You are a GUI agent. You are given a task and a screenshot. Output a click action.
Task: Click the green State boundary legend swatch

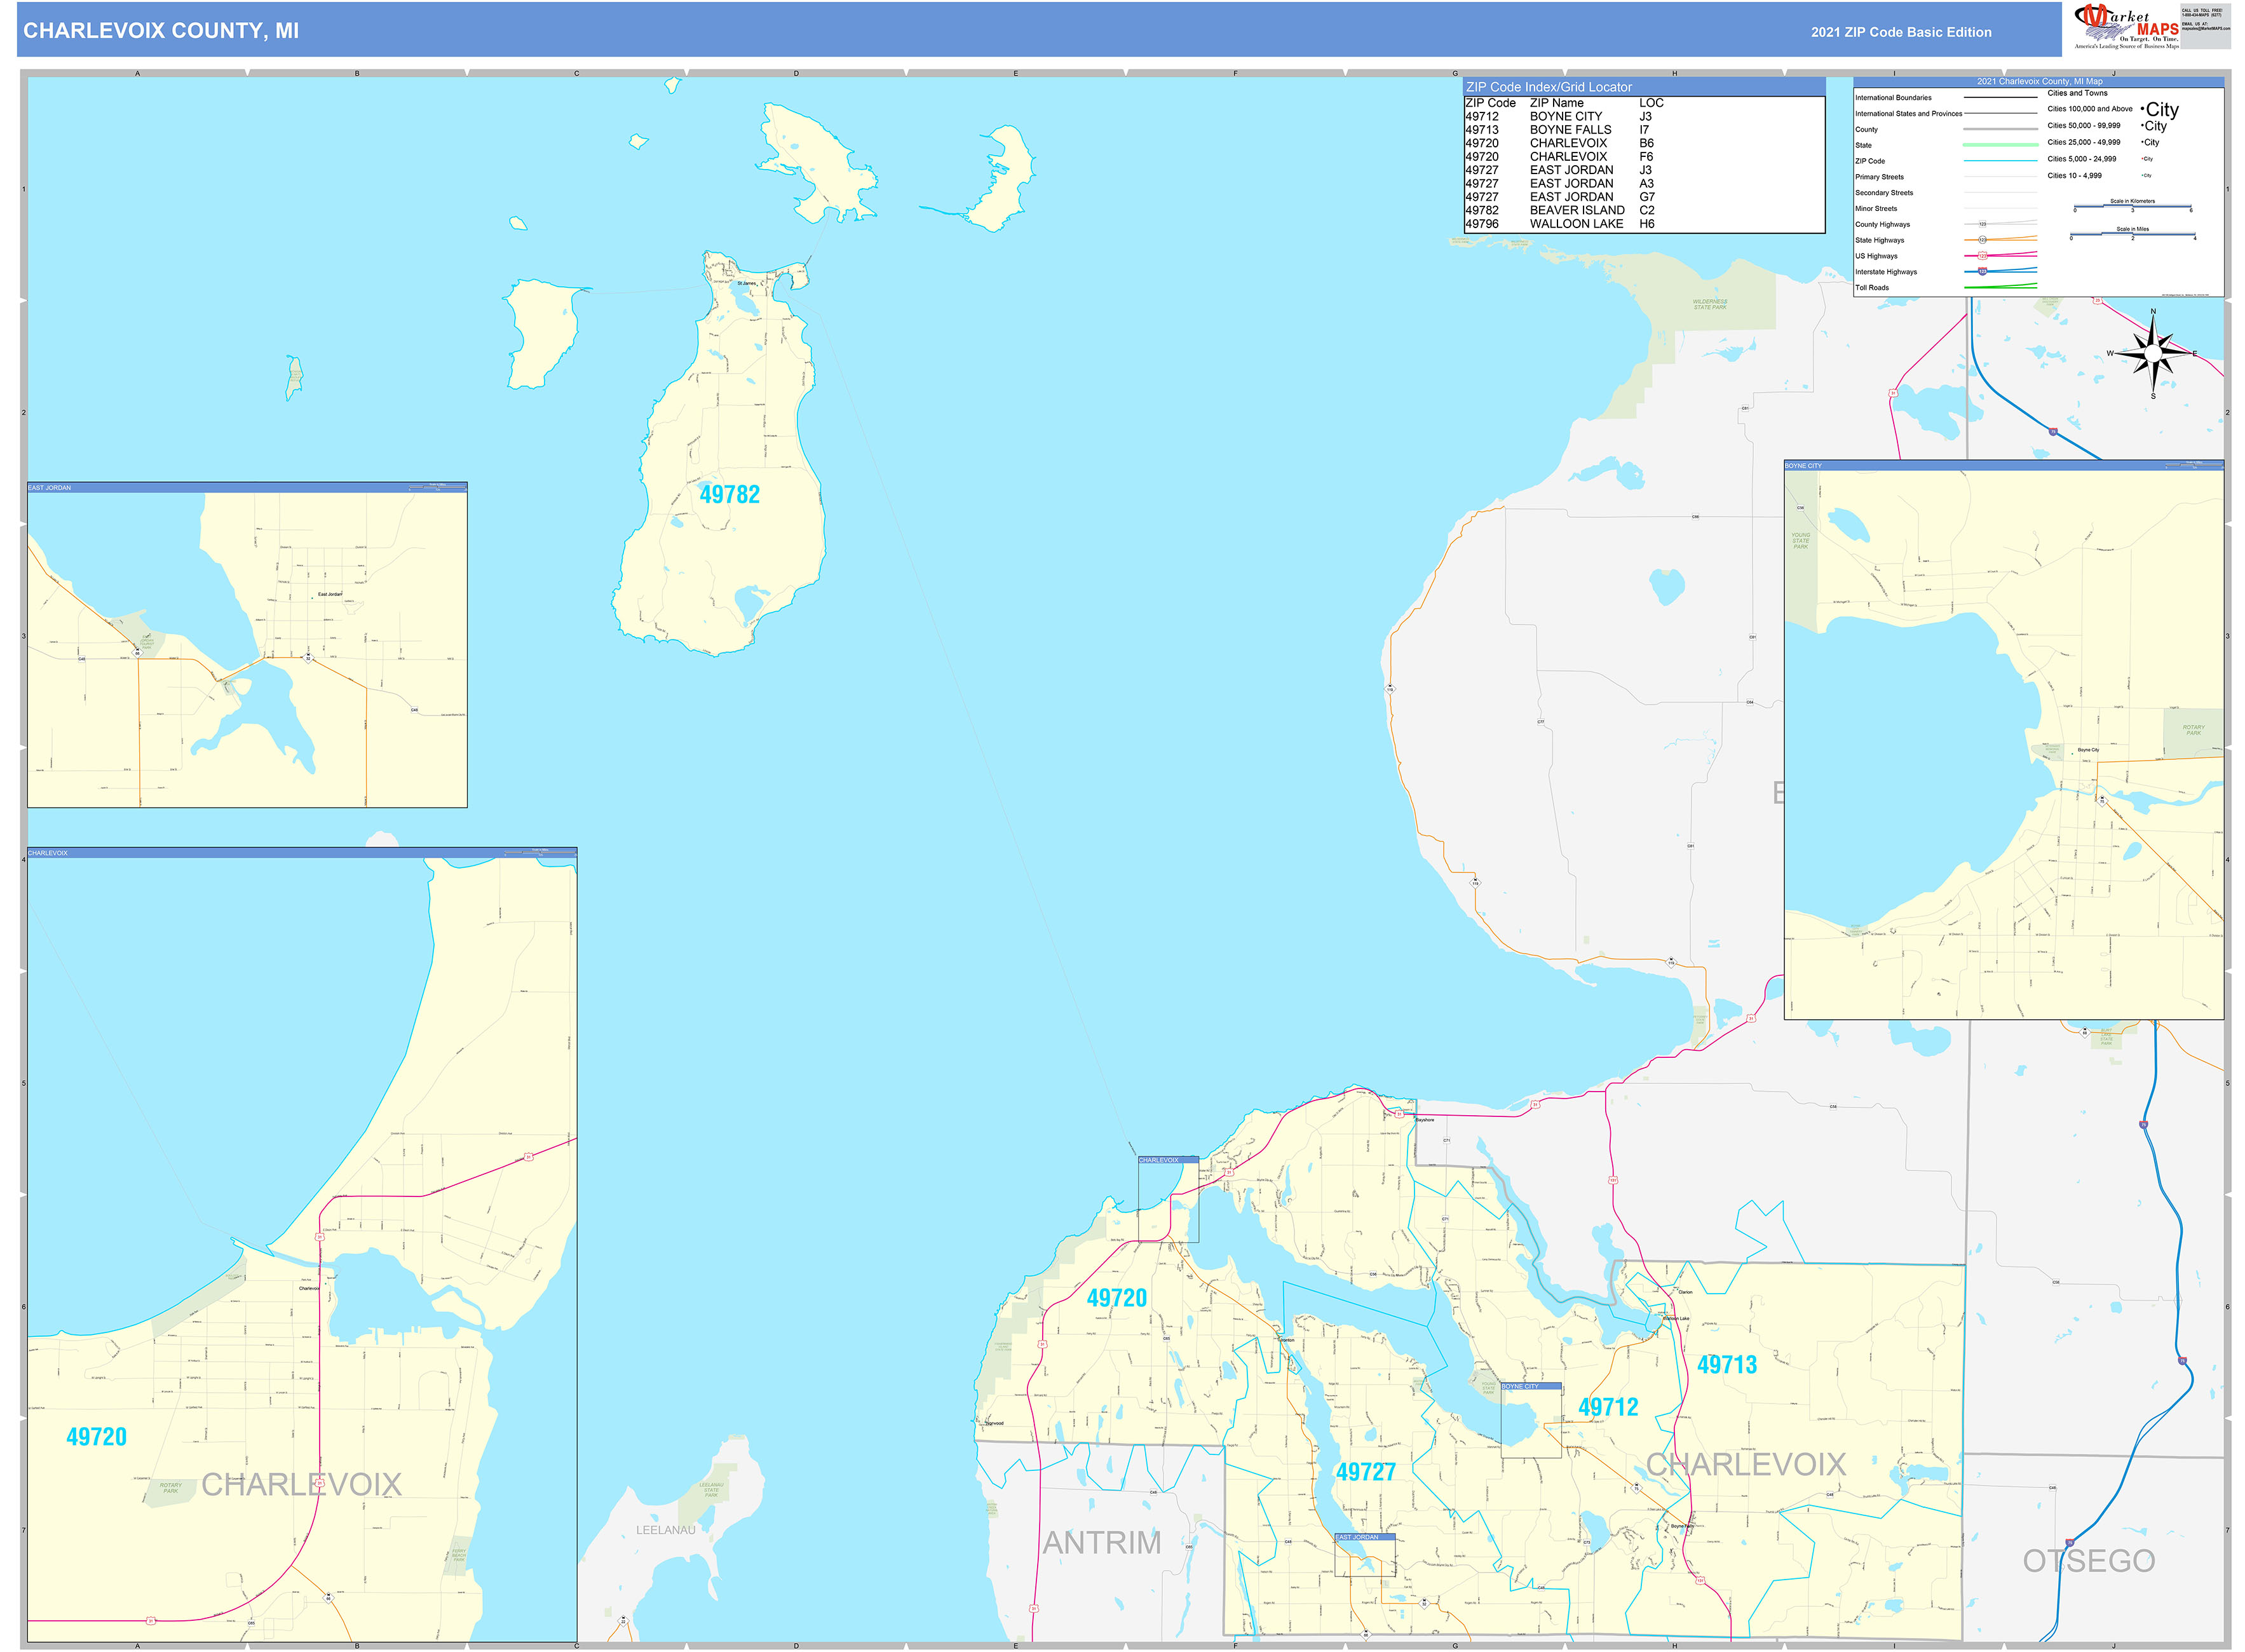(2000, 145)
